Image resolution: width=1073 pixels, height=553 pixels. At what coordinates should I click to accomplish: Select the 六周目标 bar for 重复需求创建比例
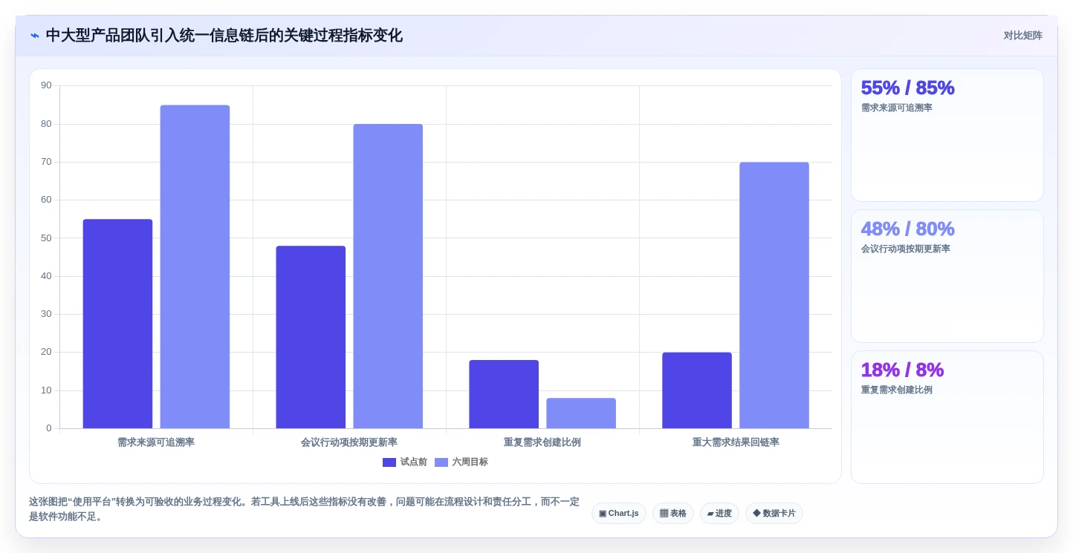tap(581, 413)
